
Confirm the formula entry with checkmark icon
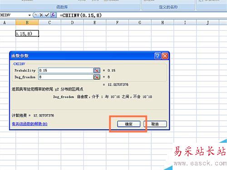47,15
